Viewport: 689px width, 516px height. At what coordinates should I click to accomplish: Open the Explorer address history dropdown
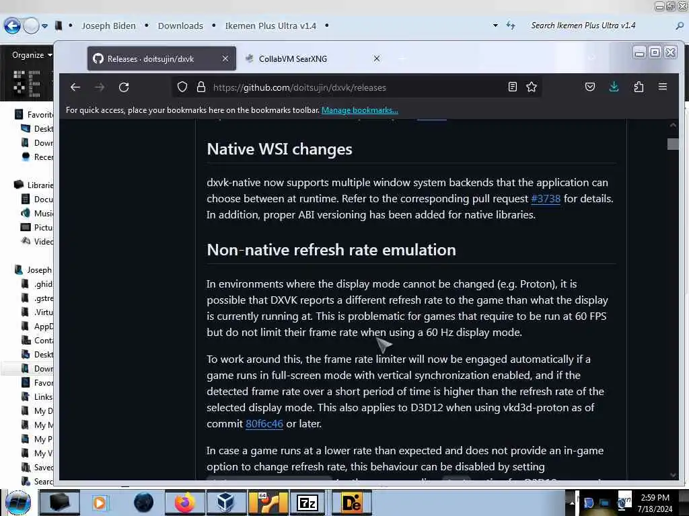click(x=496, y=26)
